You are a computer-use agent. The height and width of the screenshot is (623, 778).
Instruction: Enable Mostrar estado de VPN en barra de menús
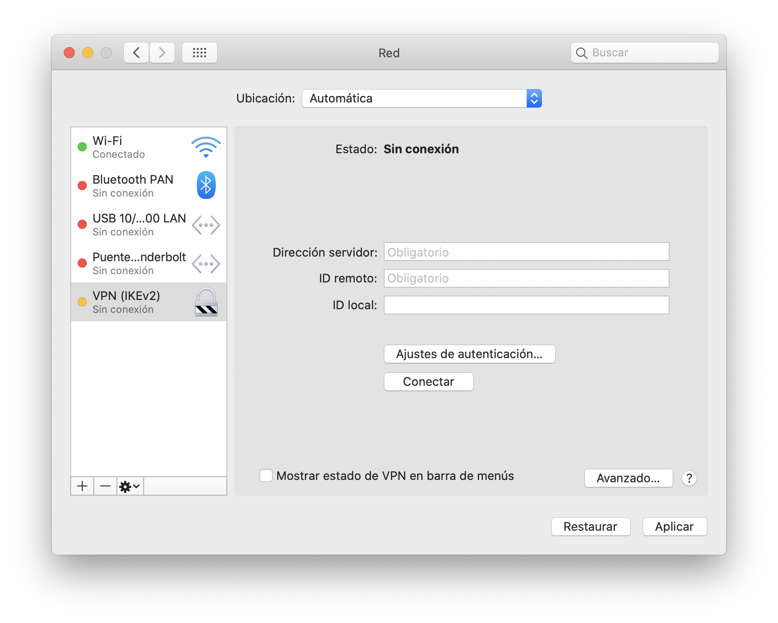(x=266, y=475)
